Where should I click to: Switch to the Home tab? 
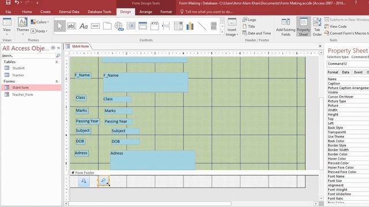pyautogui.click(x=27, y=11)
